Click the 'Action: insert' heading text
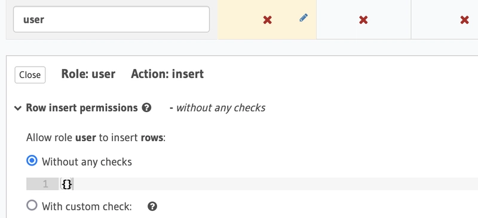The image size is (478, 218). tap(167, 74)
